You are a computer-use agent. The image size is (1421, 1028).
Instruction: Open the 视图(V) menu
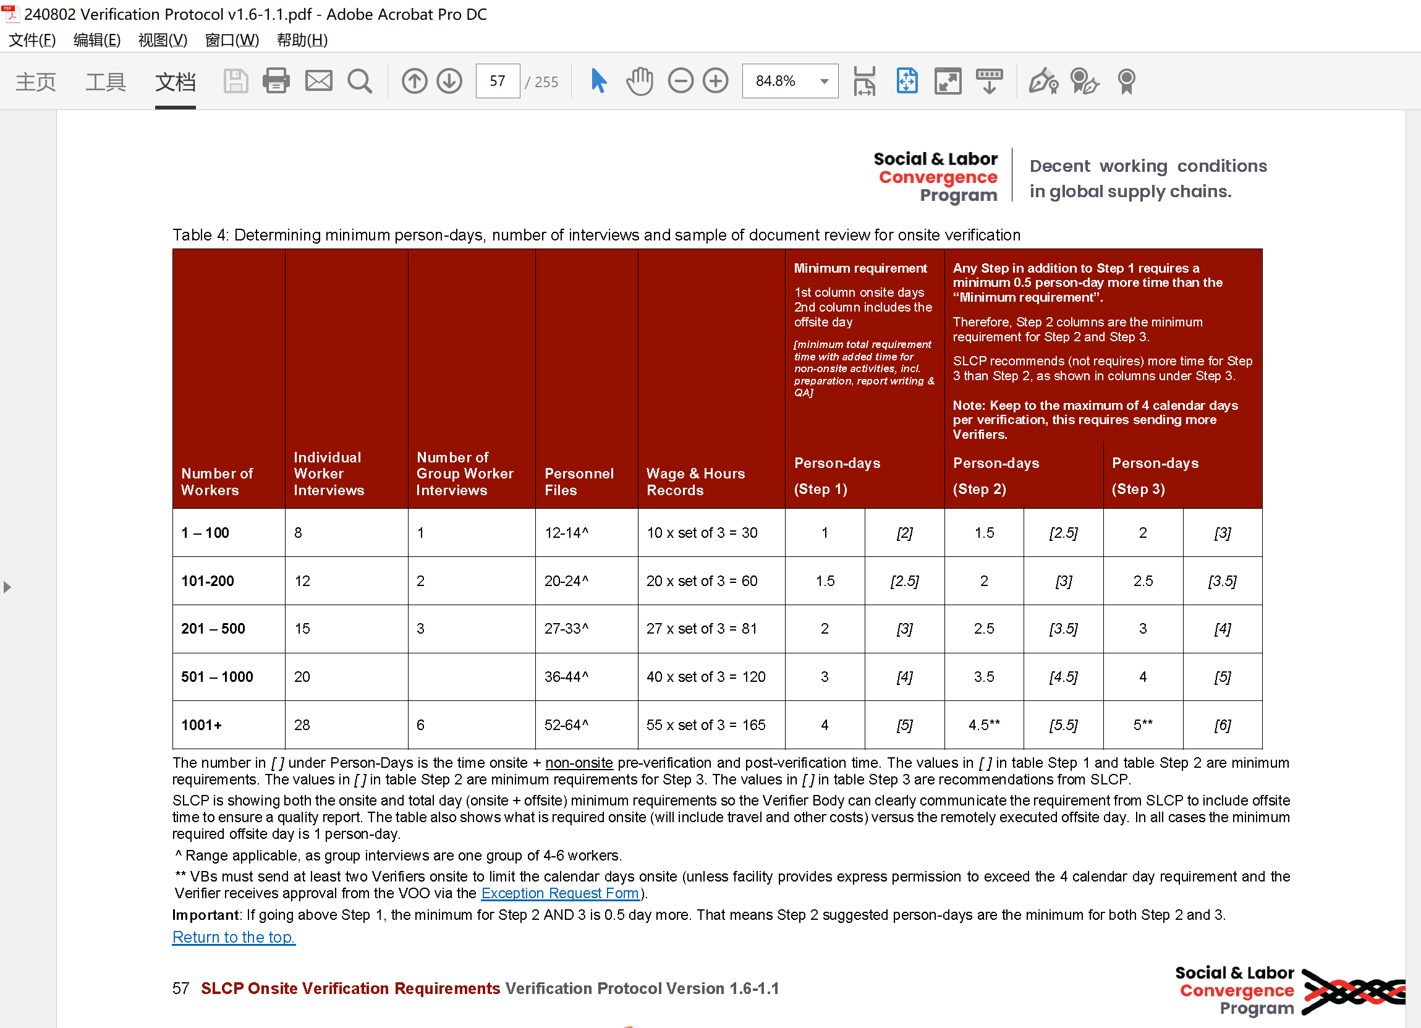[x=163, y=40]
